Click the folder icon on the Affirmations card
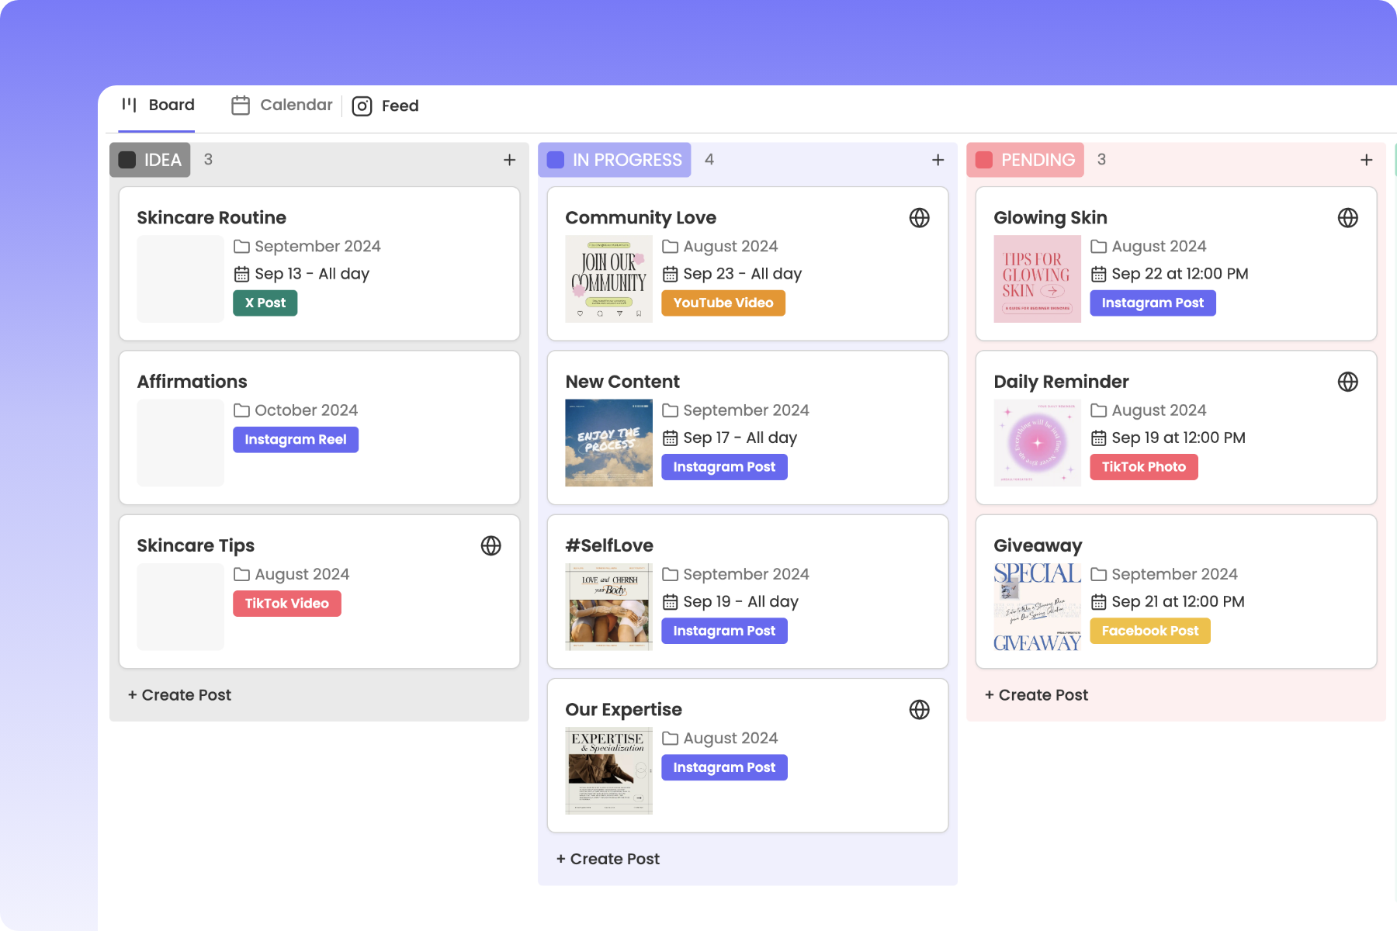This screenshot has height=931, width=1397. (x=241, y=410)
